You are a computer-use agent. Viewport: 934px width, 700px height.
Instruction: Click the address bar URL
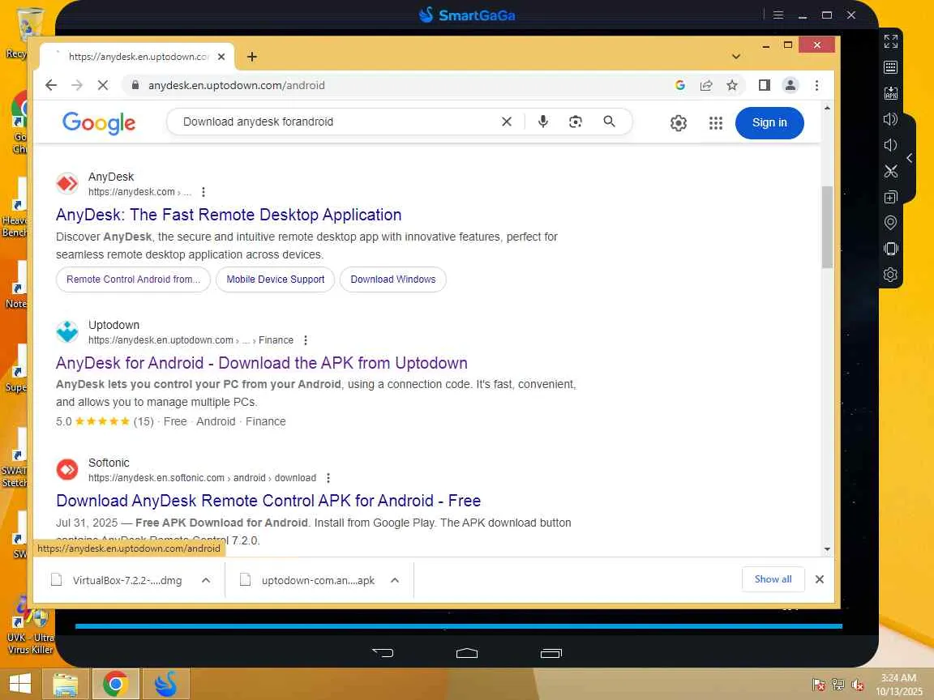237,85
